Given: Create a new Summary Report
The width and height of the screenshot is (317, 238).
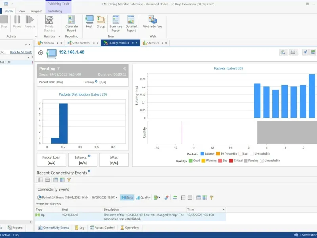Looking at the screenshot, I should [x=116, y=24].
